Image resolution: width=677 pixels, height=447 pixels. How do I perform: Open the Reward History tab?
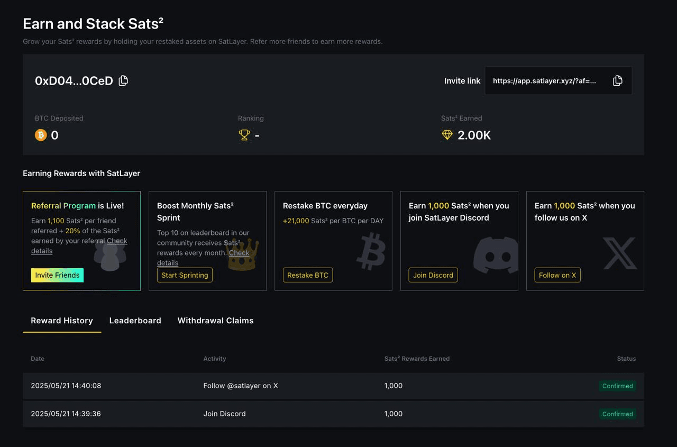point(62,321)
